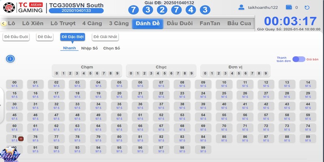Screen dimensions: 324x162
Task: Click the blue info icon
Action: pos(10,59)
